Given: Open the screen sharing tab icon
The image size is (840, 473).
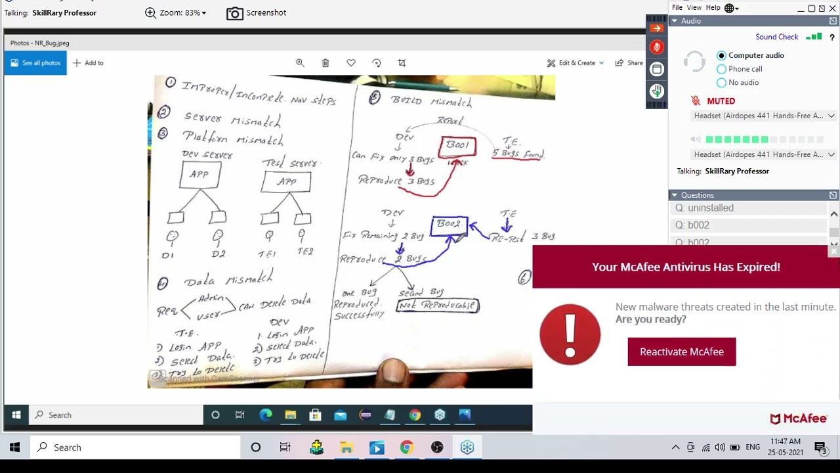Looking at the screenshot, I should click(657, 69).
